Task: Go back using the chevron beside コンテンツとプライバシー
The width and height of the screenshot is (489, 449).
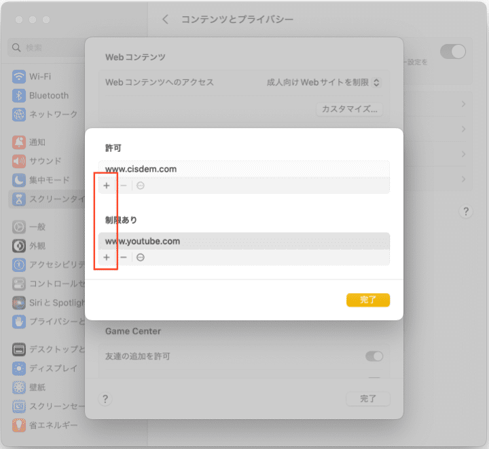Action: click(166, 20)
